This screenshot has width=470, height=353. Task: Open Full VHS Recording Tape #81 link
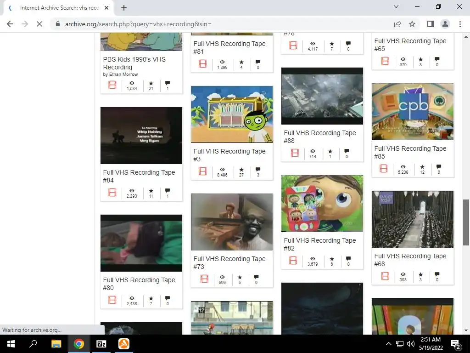coord(229,47)
